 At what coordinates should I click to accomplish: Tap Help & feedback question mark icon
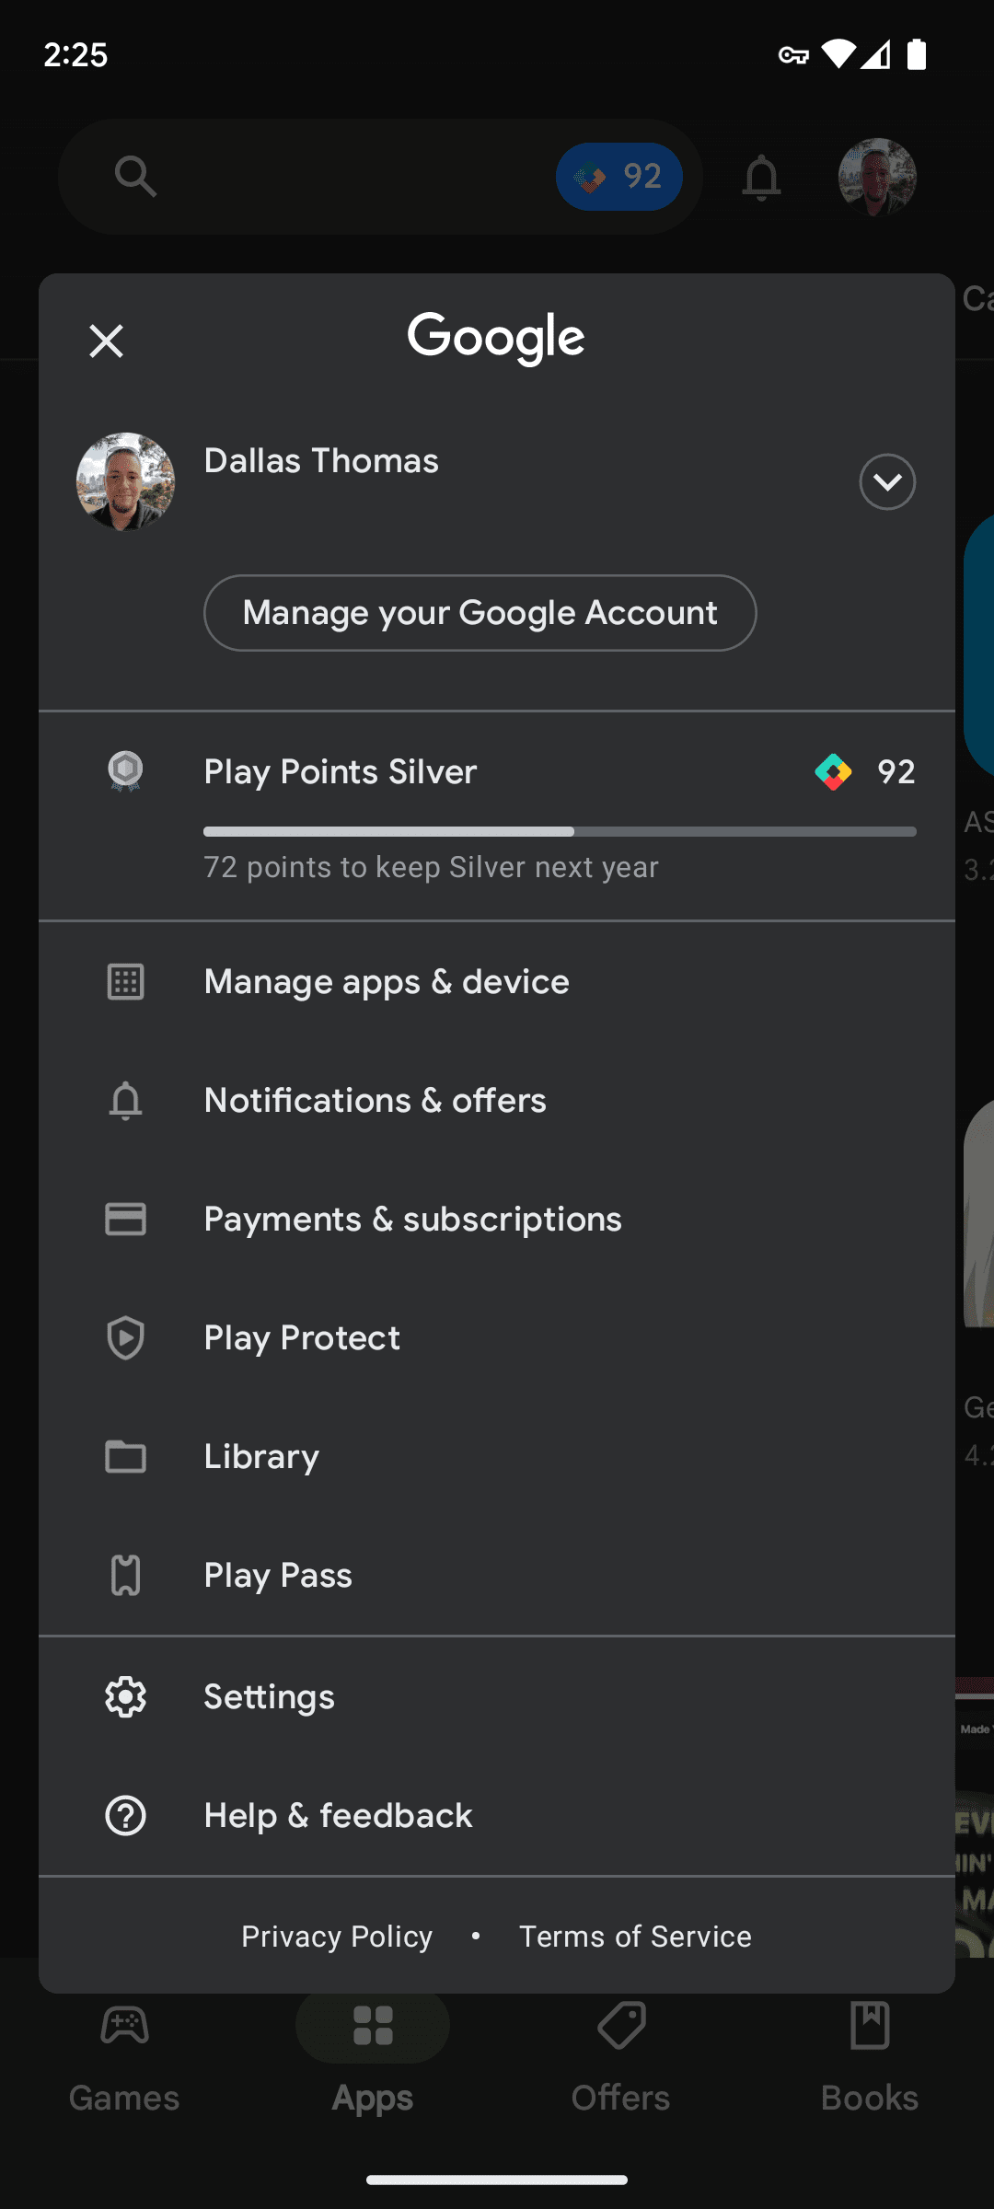pyautogui.click(x=125, y=1816)
